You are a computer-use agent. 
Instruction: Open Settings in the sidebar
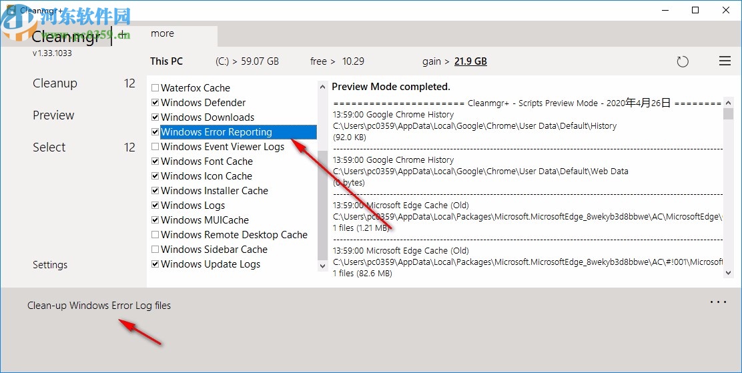click(x=50, y=265)
